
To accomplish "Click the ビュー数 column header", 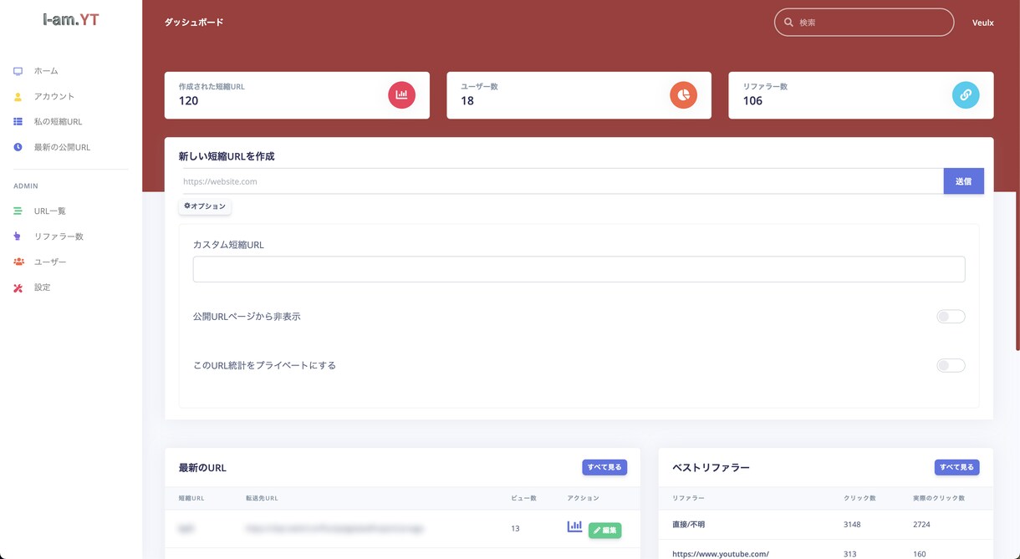I will [x=523, y=498].
